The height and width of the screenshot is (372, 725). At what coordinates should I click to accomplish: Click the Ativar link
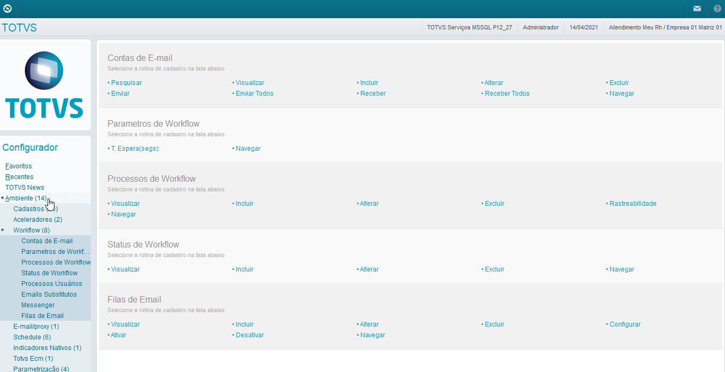(119, 335)
